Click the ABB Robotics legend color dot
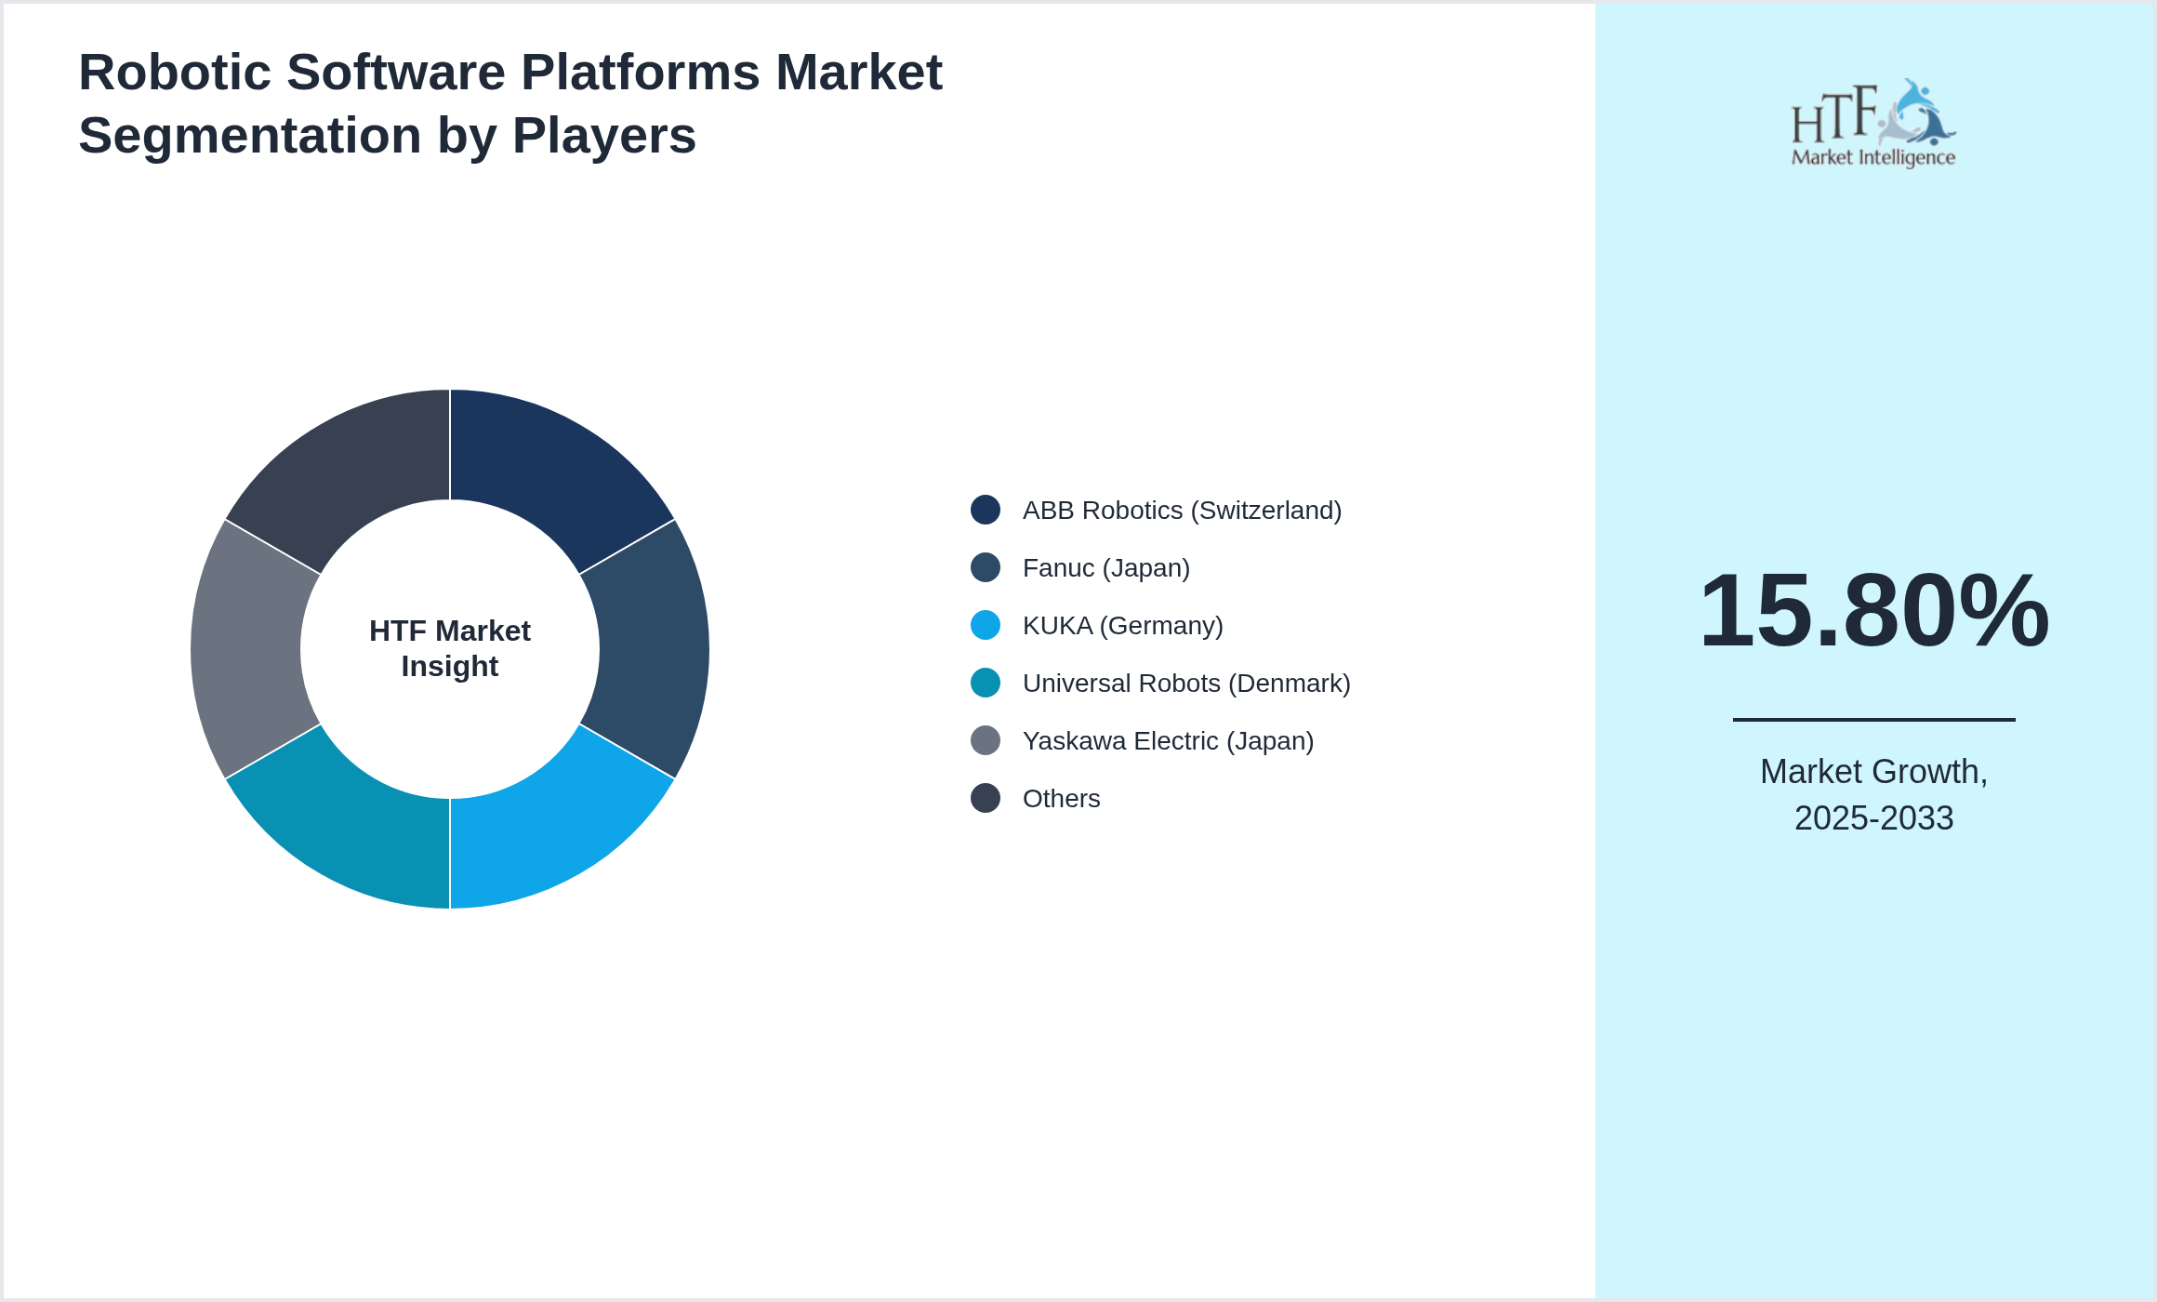Image resolution: width=2157 pixels, height=1302 pixels. [x=986, y=510]
